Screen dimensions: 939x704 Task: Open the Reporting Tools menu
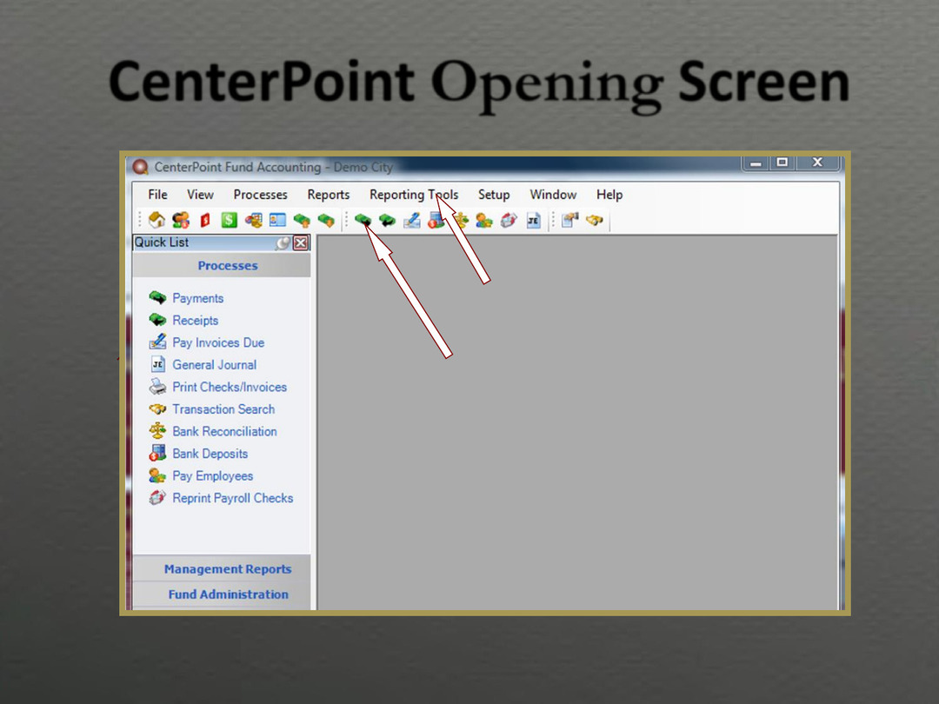tap(414, 195)
